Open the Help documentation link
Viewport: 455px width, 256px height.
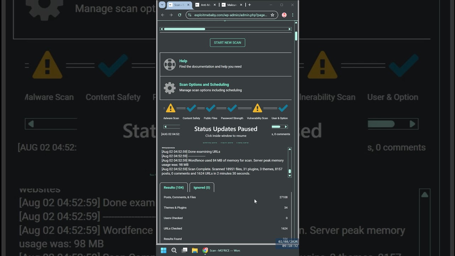183,61
